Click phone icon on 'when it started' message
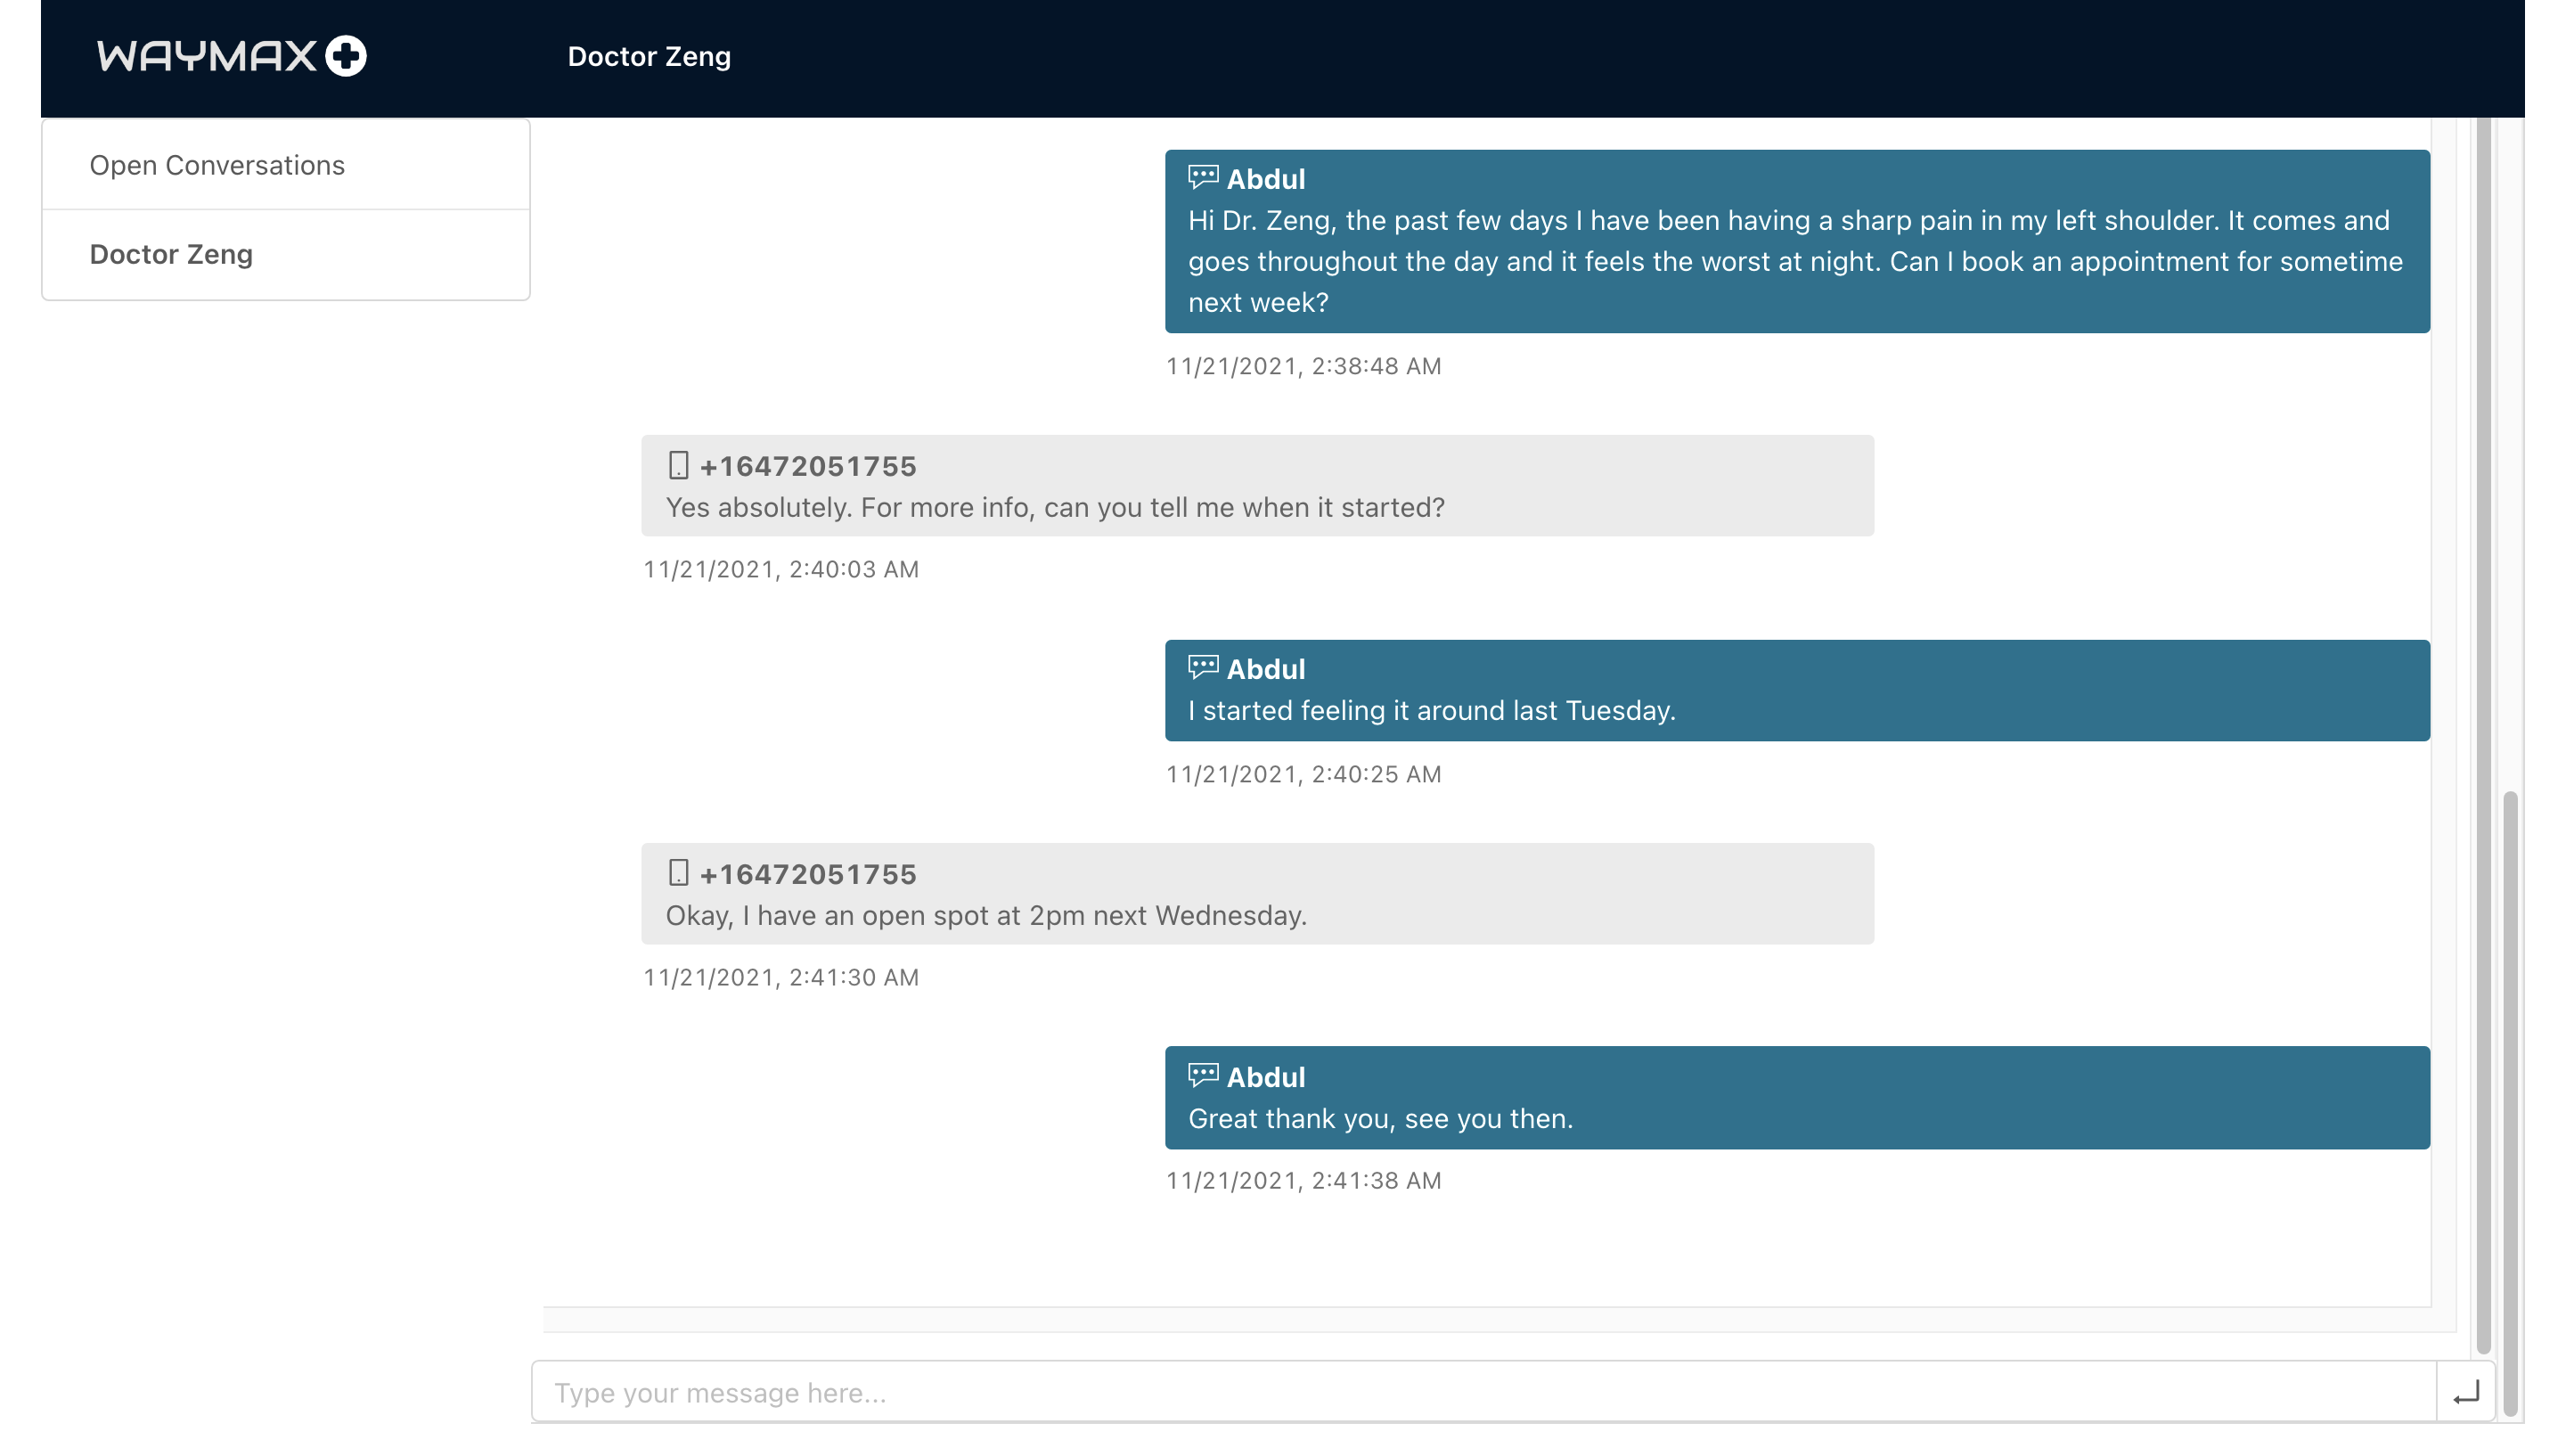2566x1456 pixels. click(x=678, y=465)
